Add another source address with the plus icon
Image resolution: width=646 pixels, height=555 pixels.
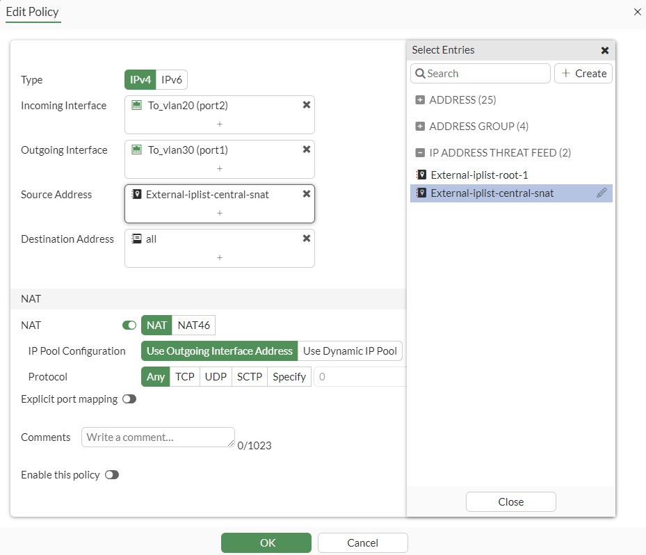(219, 214)
